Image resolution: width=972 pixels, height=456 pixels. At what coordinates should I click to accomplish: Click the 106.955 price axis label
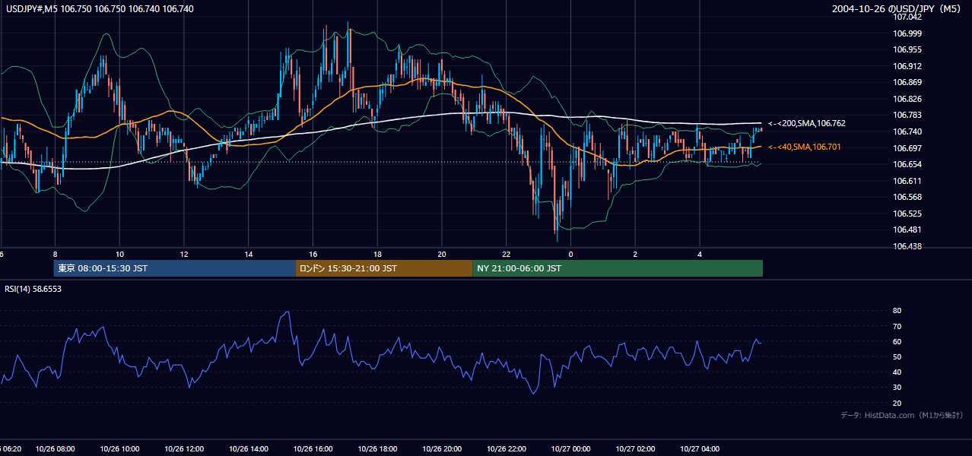(x=908, y=49)
